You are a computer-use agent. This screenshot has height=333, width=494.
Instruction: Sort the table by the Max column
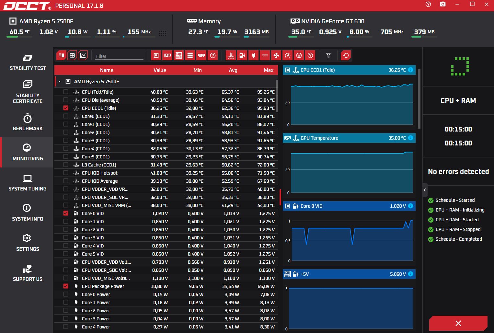(x=269, y=70)
